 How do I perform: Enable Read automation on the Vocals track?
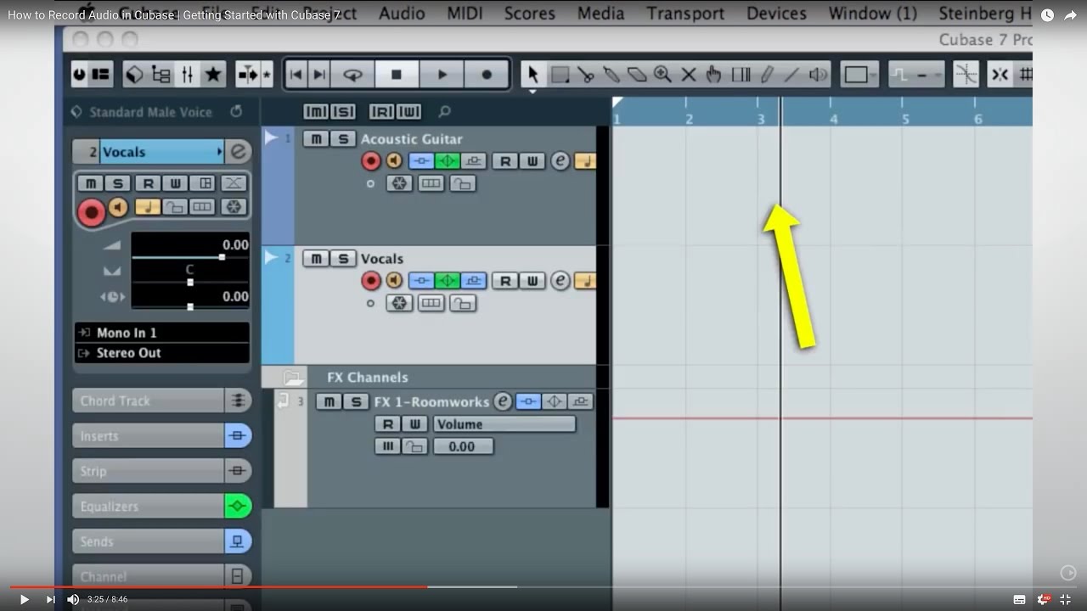[x=505, y=281]
